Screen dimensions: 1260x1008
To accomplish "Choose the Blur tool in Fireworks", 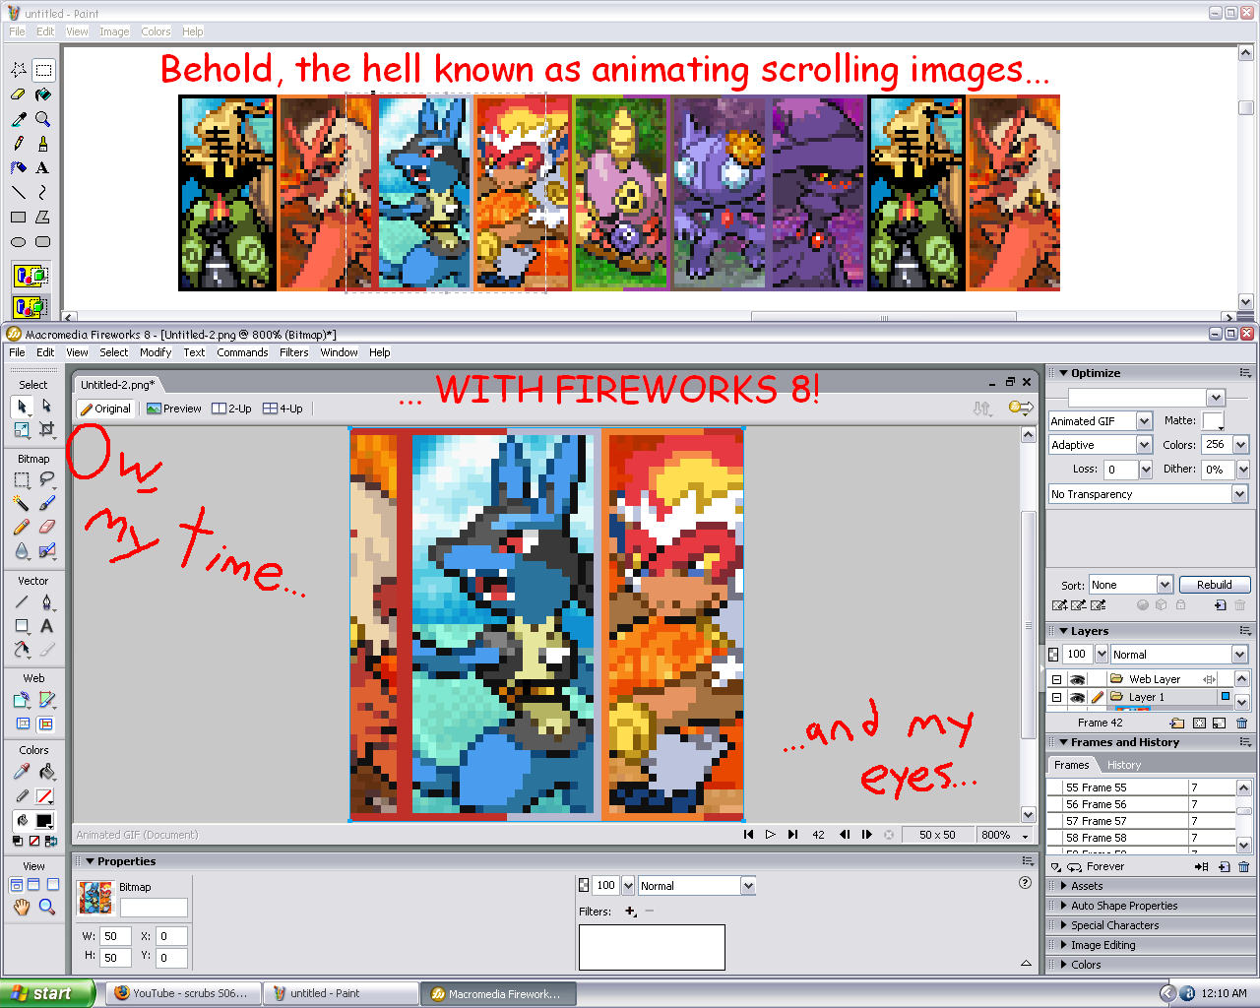I will coord(22,550).
